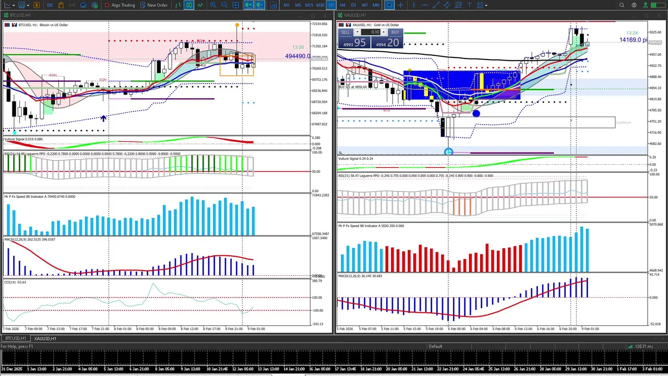Draw a vertical line object

414,5
